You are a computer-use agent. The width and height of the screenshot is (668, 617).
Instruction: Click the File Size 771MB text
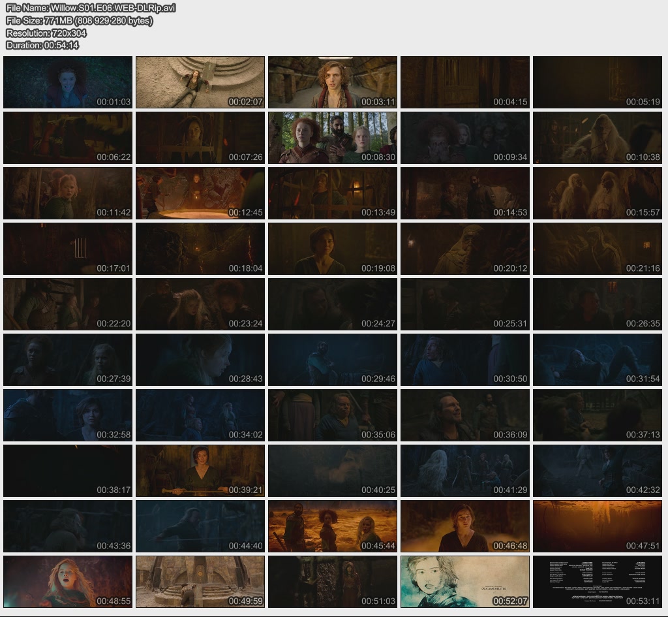tap(79, 20)
